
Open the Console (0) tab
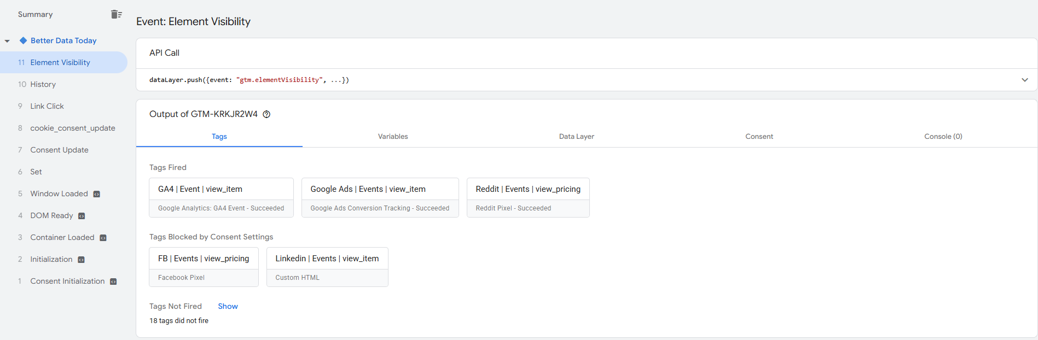pyautogui.click(x=943, y=137)
